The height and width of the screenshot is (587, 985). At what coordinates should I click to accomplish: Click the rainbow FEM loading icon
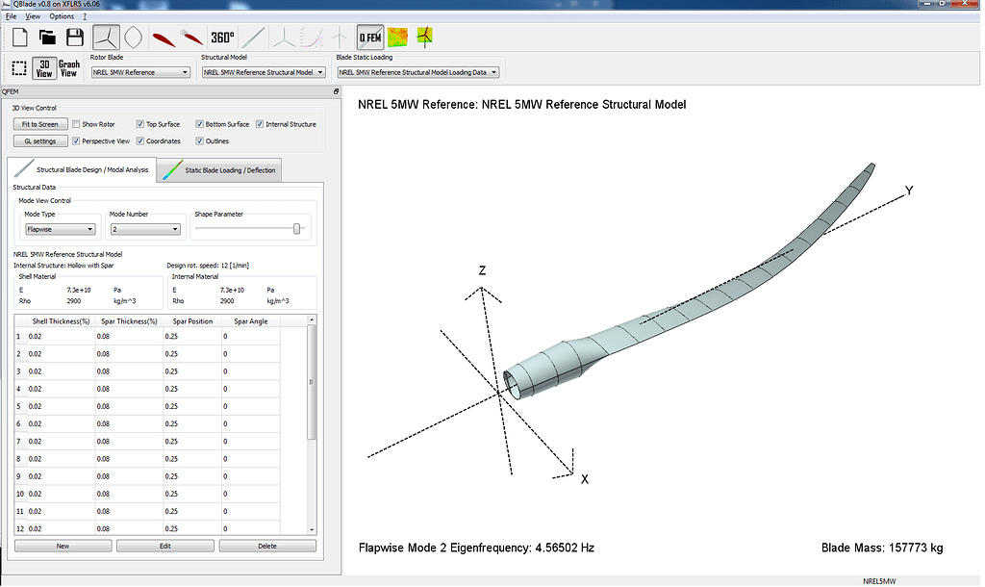click(x=397, y=37)
